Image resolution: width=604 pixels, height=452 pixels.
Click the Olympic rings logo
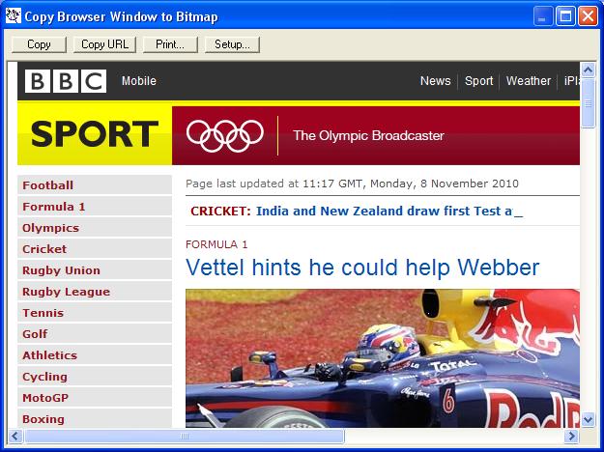click(x=225, y=135)
